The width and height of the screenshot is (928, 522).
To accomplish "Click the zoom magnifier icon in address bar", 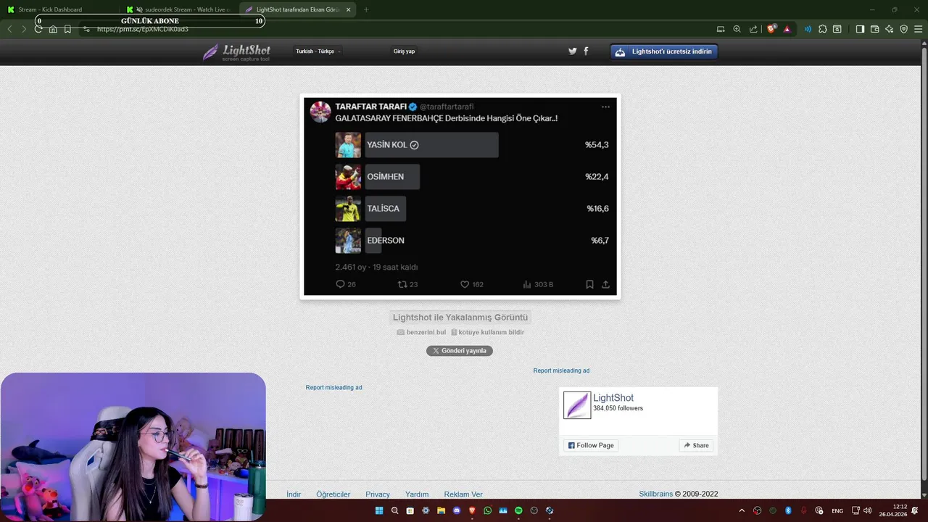I will tap(737, 29).
